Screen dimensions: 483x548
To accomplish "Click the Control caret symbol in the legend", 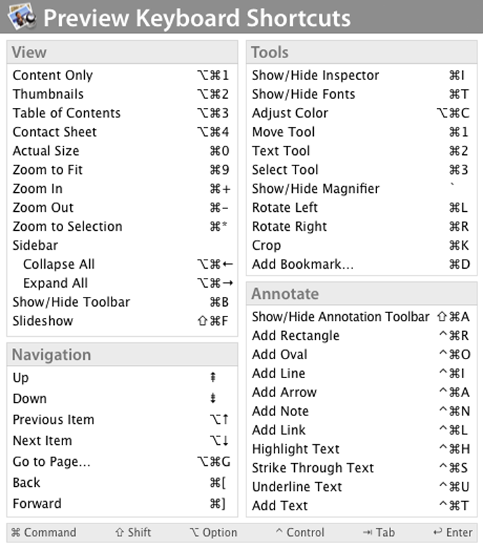I will (279, 533).
